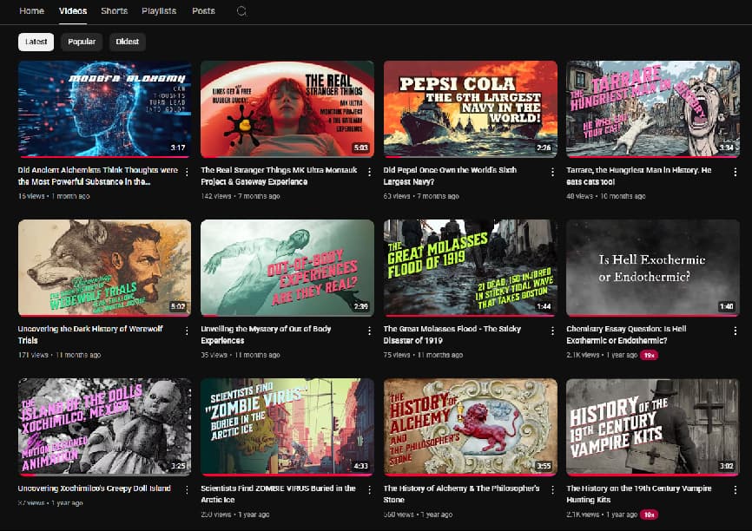Open more options for Ancient Alchemists video
This screenshot has width=752, height=531.
(x=187, y=172)
